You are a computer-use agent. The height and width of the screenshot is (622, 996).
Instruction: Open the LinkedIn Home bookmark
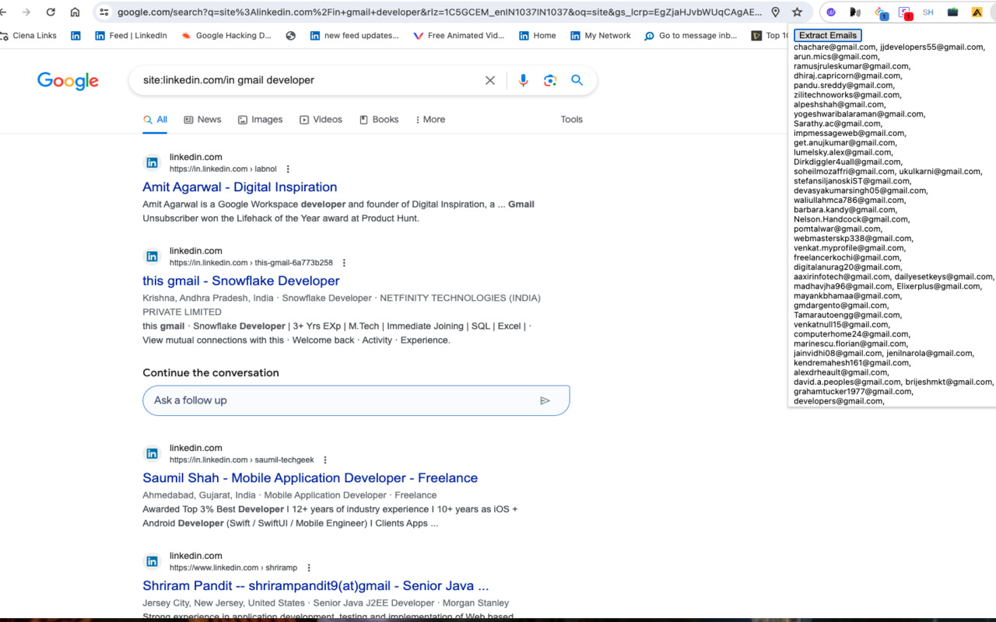pyautogui.click(x=538, y=36)
